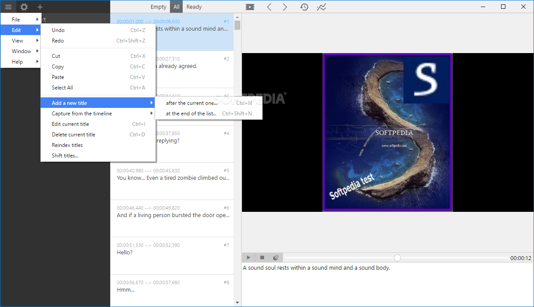Maximize the application window

coord(503,7)
